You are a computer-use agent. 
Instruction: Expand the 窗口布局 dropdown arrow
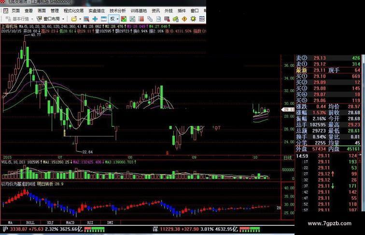(63, 19)
